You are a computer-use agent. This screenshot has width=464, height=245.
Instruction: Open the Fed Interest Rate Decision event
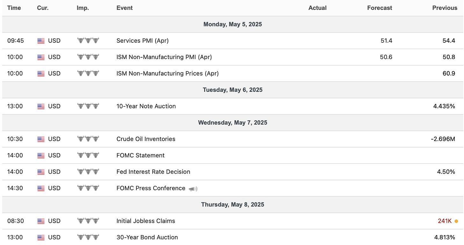pos(153,172)
